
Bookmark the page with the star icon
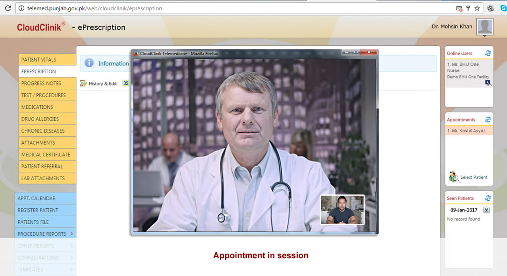pyautogui.click(x=477, y=8)
